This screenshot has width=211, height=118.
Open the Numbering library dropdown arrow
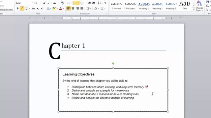tap(78, 3)
